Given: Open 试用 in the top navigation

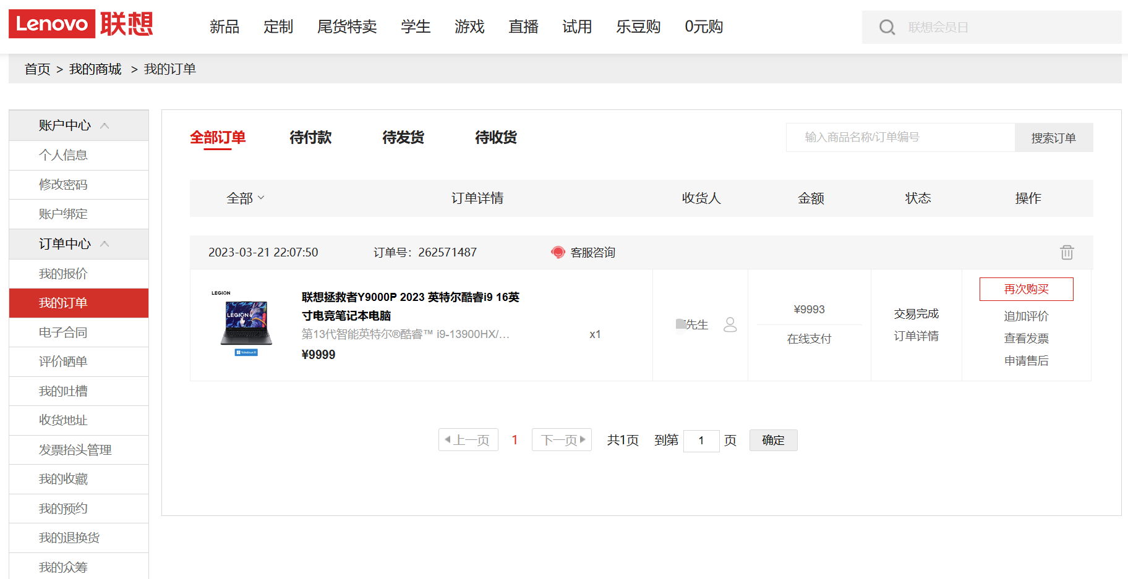Looking at the screenshot, I should tap(577, 27).
